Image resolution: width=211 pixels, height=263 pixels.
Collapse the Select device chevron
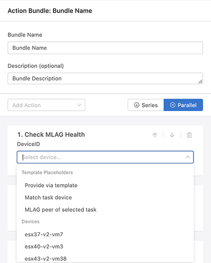(x=188, y=157)
